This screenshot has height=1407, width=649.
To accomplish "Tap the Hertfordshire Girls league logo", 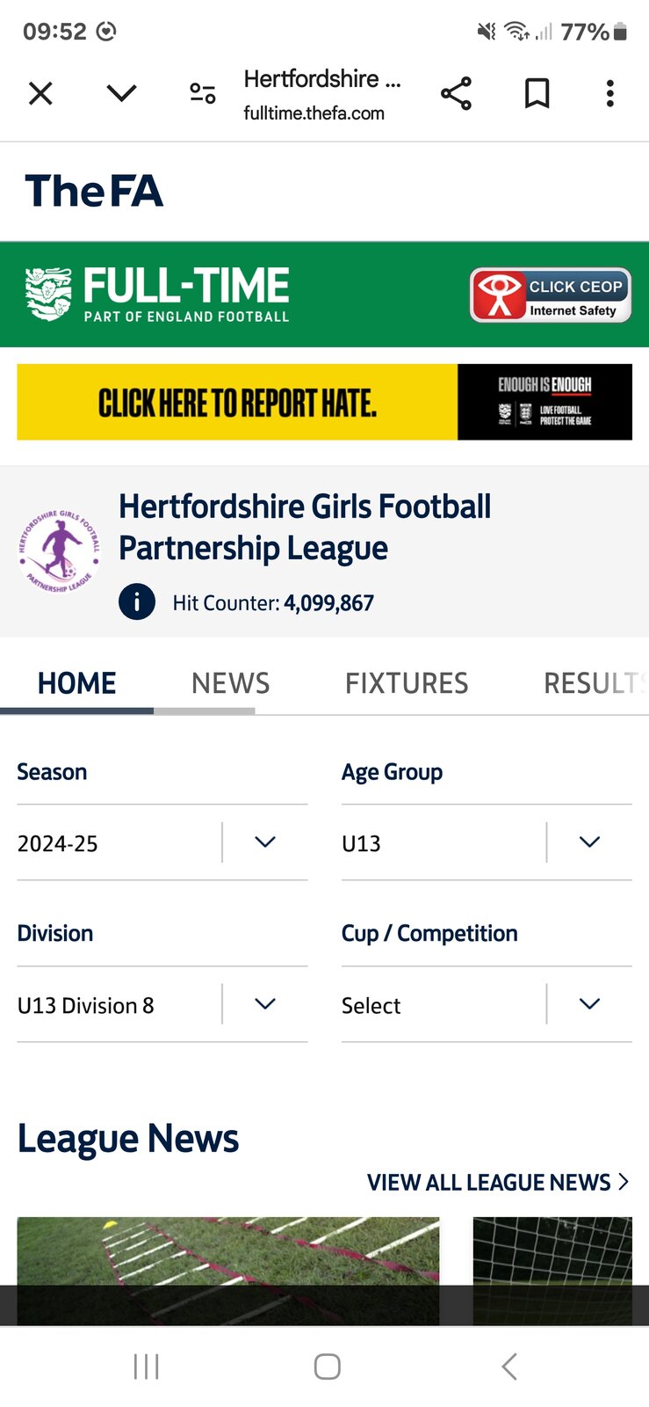I will coord(59,550).
